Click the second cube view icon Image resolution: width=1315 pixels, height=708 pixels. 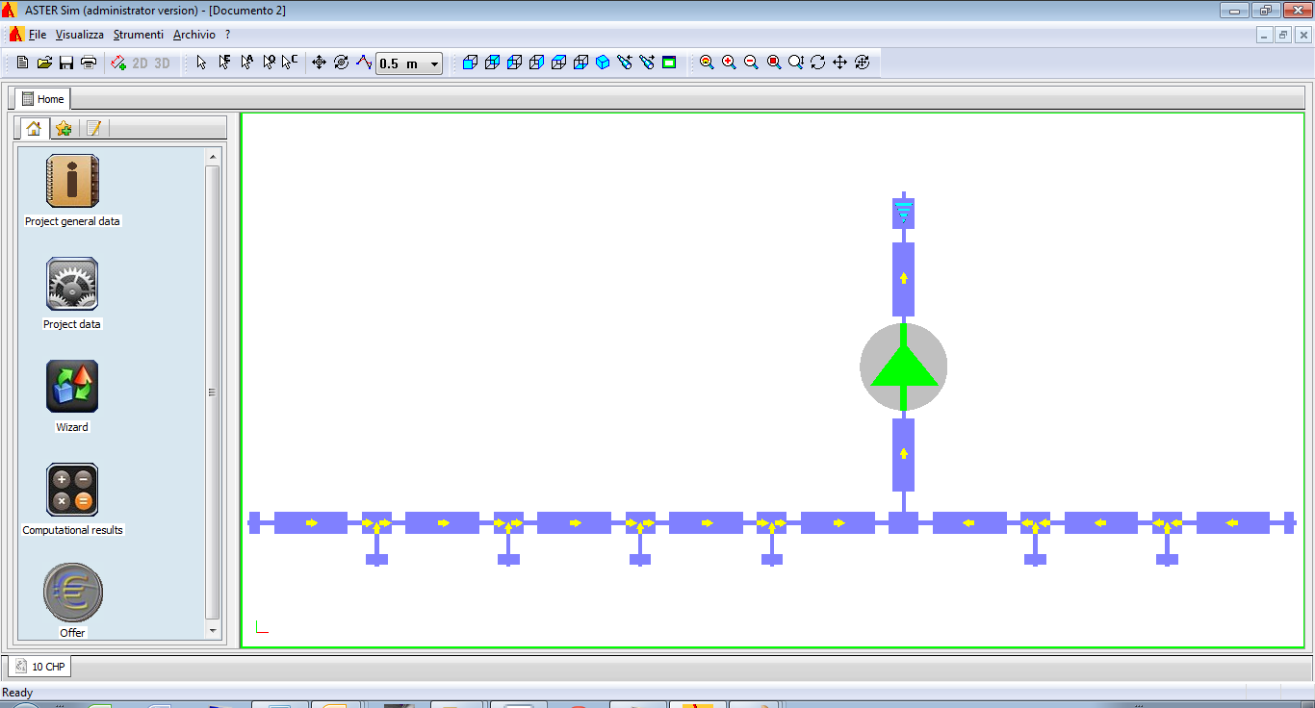click(x=492, y=63)
